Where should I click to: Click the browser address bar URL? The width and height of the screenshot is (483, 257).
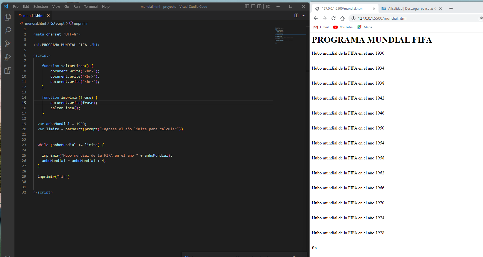click(382, 18)
